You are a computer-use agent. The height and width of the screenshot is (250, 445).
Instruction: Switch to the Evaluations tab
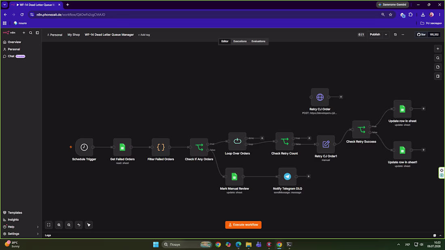(258, 41)
